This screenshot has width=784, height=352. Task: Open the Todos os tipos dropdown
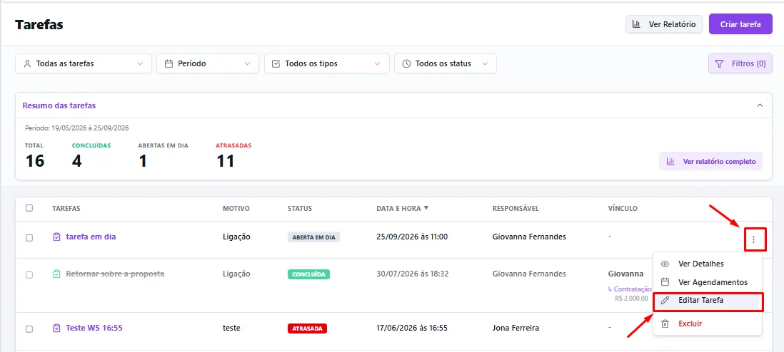click(327, 64)
